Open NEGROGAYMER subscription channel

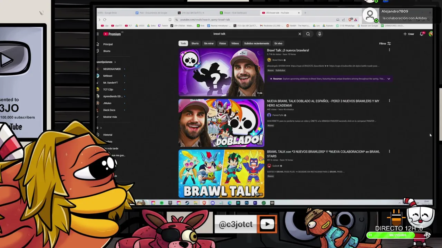click(111, 69)
